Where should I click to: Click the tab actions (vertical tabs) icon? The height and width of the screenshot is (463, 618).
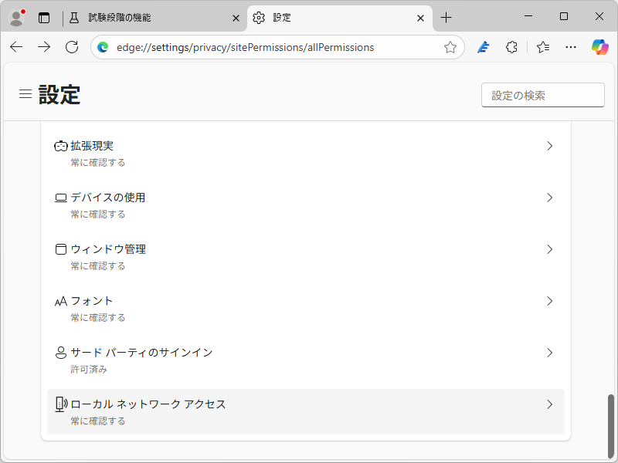44,18
